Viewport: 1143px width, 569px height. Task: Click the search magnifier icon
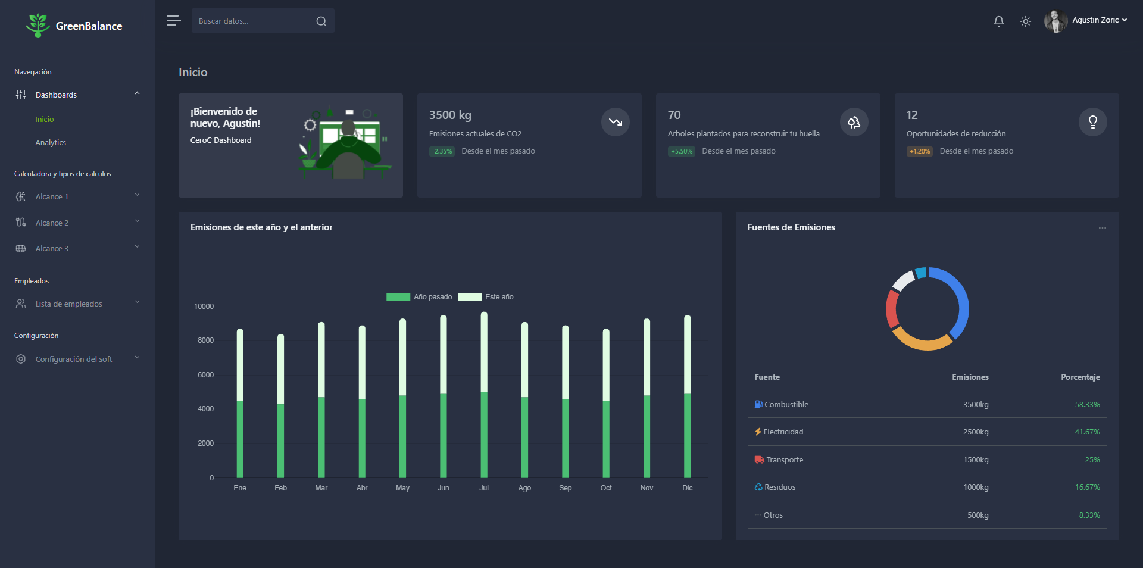pos(321,21)
